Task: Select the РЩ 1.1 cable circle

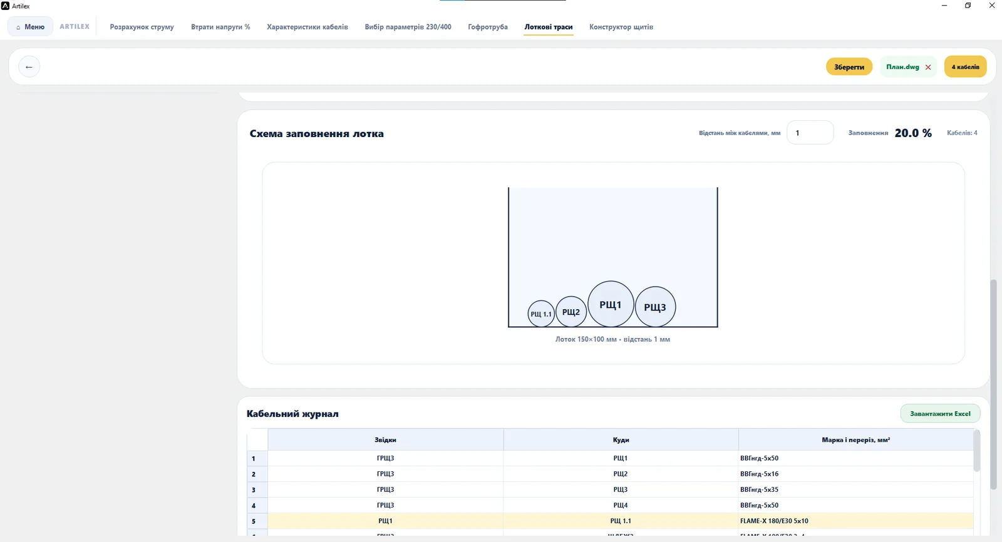Action: (541, 314)
